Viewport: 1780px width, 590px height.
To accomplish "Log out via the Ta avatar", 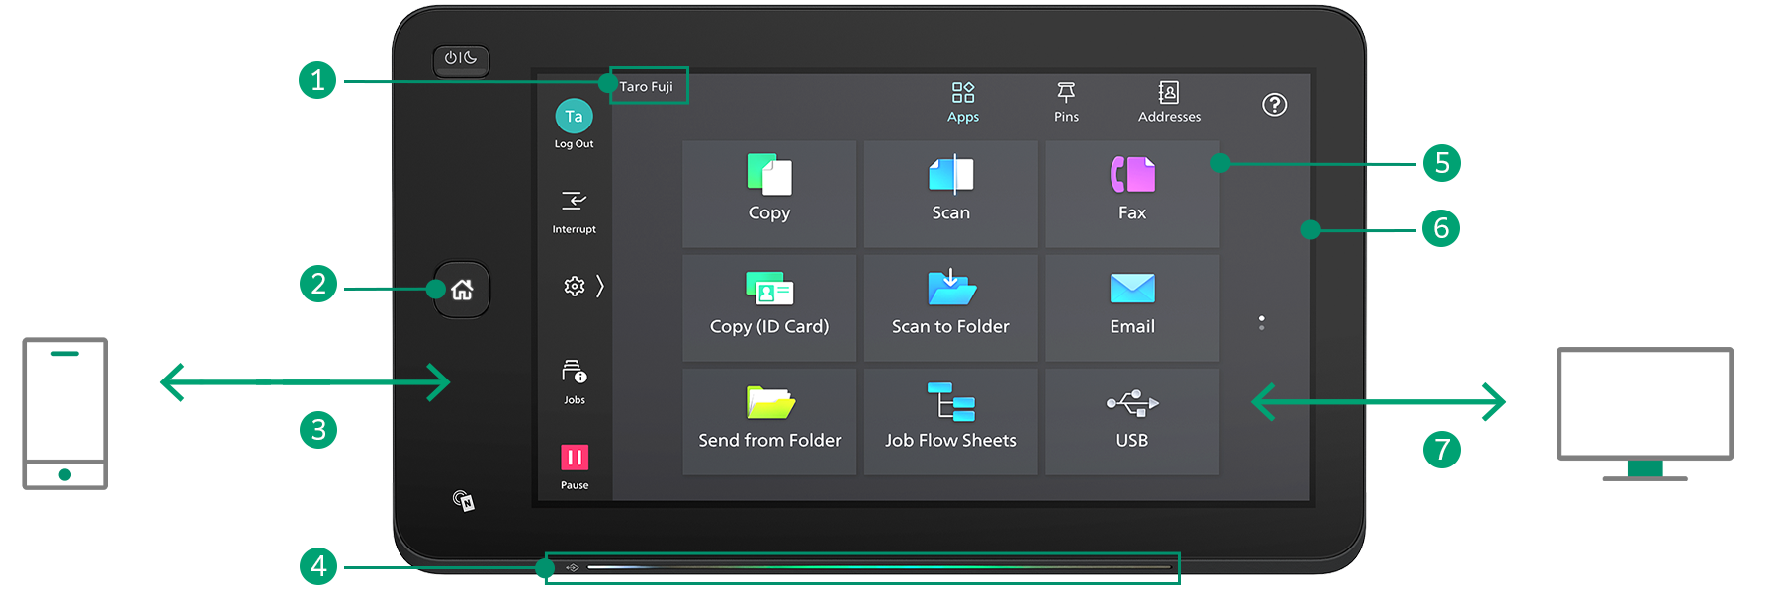I will 574,124.
